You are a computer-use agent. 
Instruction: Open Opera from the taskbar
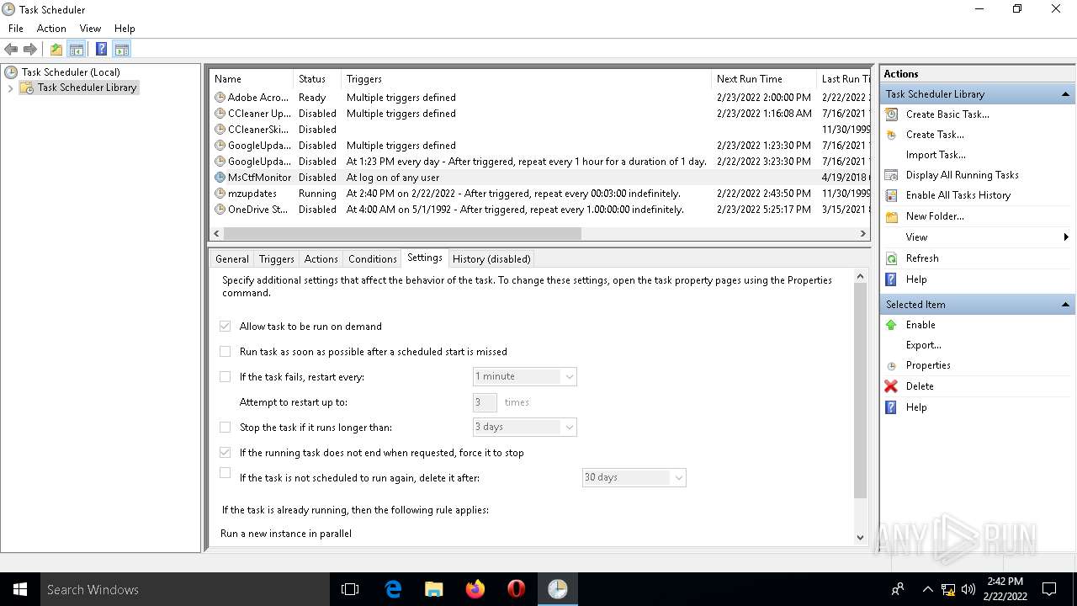pos(517,589)
